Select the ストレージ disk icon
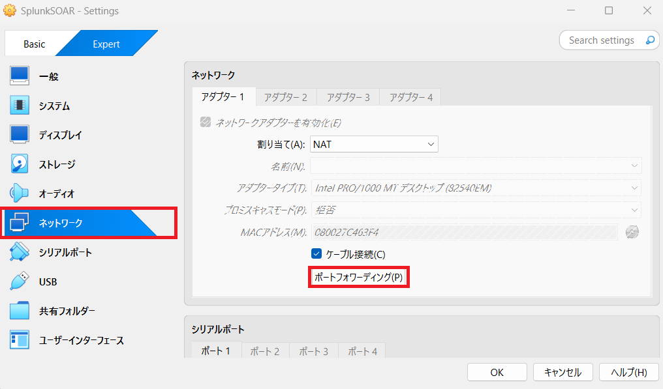 (20, 164)
